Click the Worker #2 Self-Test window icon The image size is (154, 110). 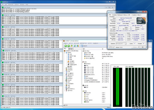[x=3, y=27]
